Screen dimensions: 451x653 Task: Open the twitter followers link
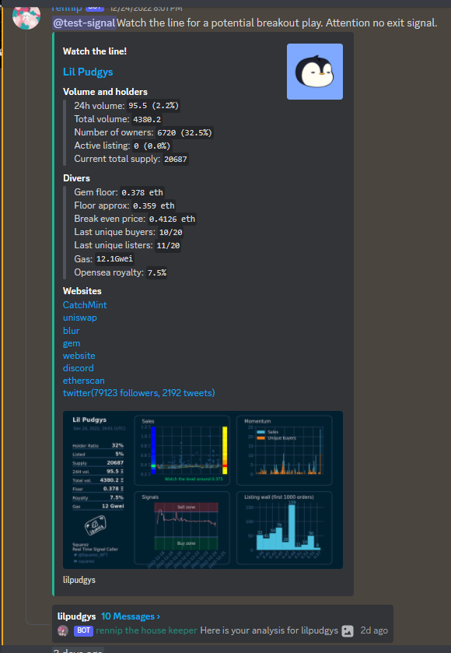click(139, 393)
